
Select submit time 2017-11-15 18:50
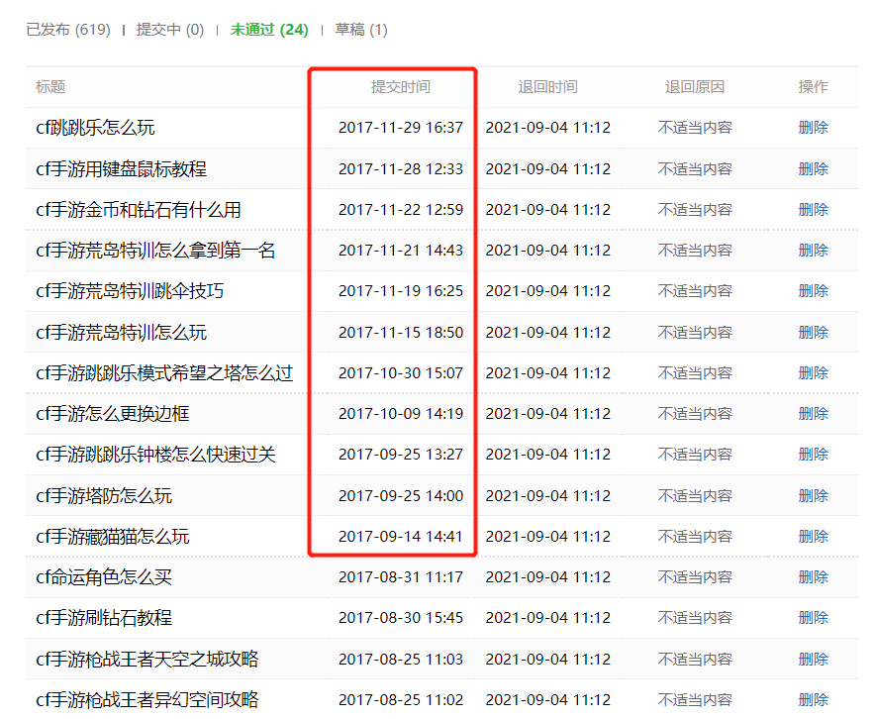pos(401,333)
